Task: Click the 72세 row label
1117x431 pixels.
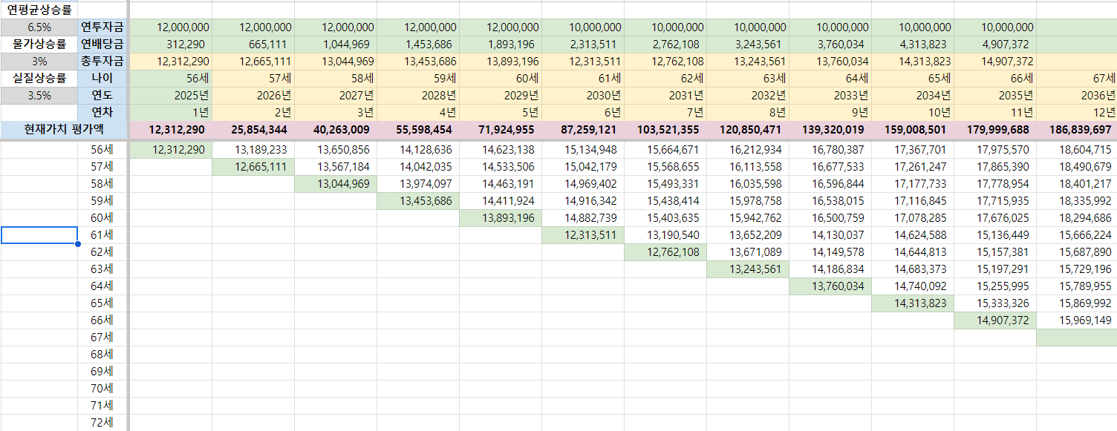Action: (x=102, y=423)
